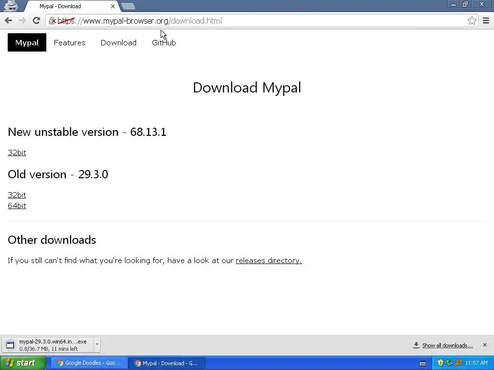
Task: Open the Features nav item
Action: tap(69, 42)
